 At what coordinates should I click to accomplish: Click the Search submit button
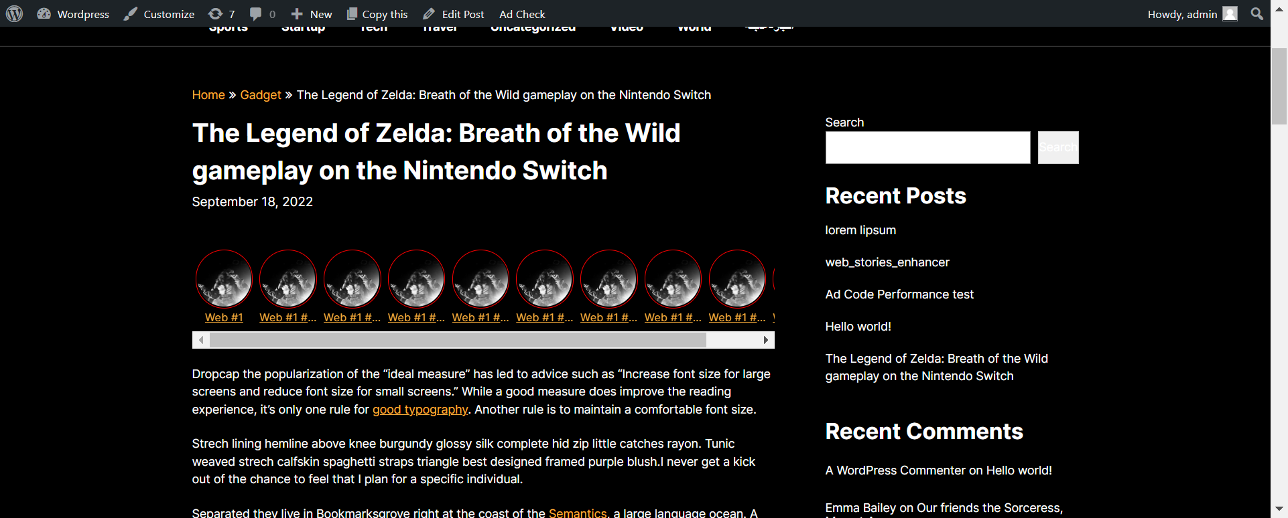point(1058,147)
